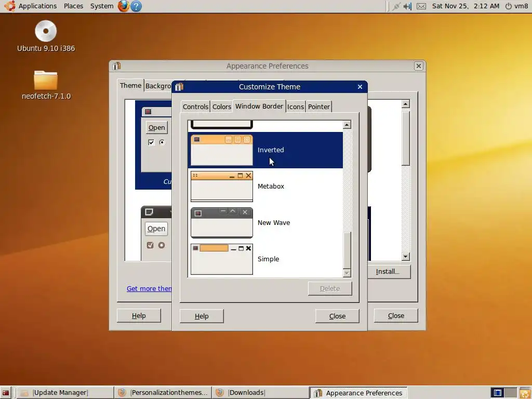The image size is (532, 399).
Task: Switch to the Controls tab
Action: coord(195,107)
